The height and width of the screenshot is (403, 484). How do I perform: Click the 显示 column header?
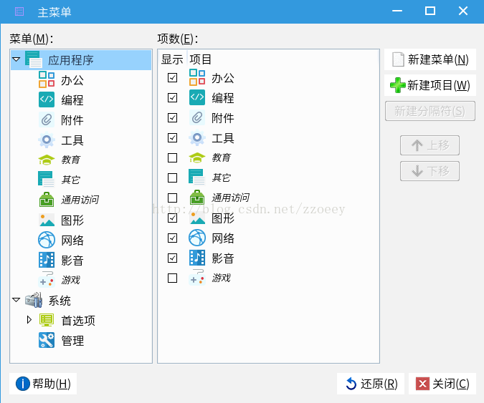tap(172, 59)
